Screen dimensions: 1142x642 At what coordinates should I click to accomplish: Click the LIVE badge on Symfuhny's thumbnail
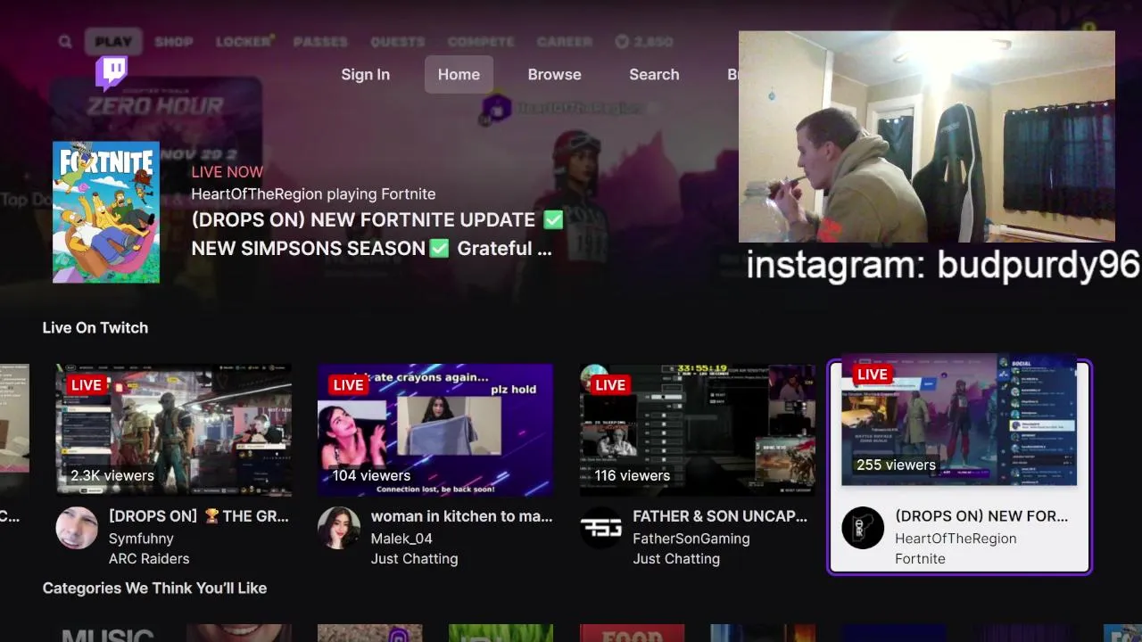[x=86, y=385]
